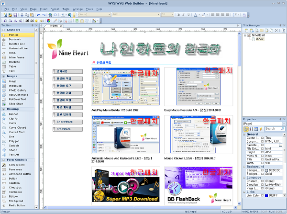Click the Link Color 0000FF swatch
Screen dimensions: 287x214
click(x=266, y=195)
